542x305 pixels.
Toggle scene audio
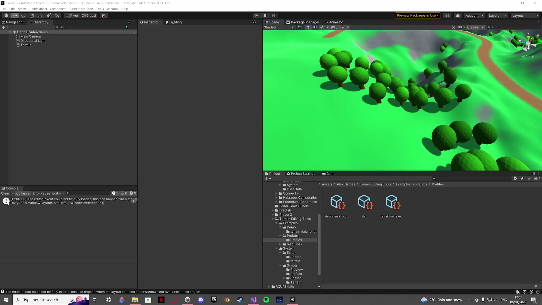(315, 27)
